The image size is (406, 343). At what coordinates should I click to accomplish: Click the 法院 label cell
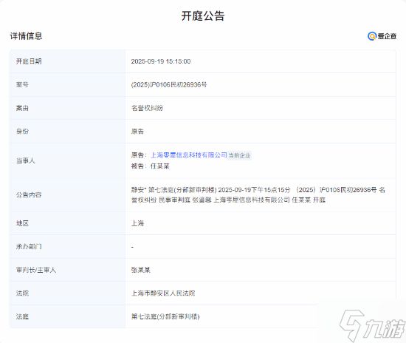(x=68, y=293)
